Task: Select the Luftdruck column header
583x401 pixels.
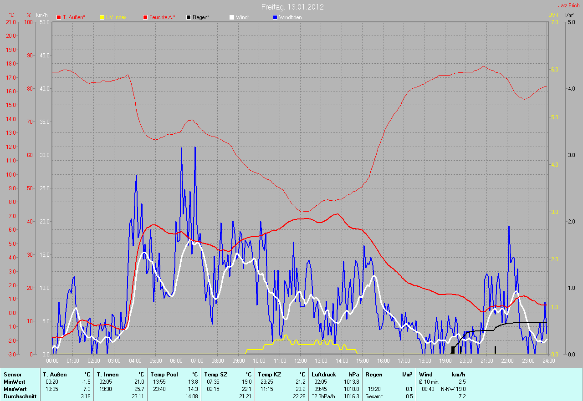Action: pos(323,374)
